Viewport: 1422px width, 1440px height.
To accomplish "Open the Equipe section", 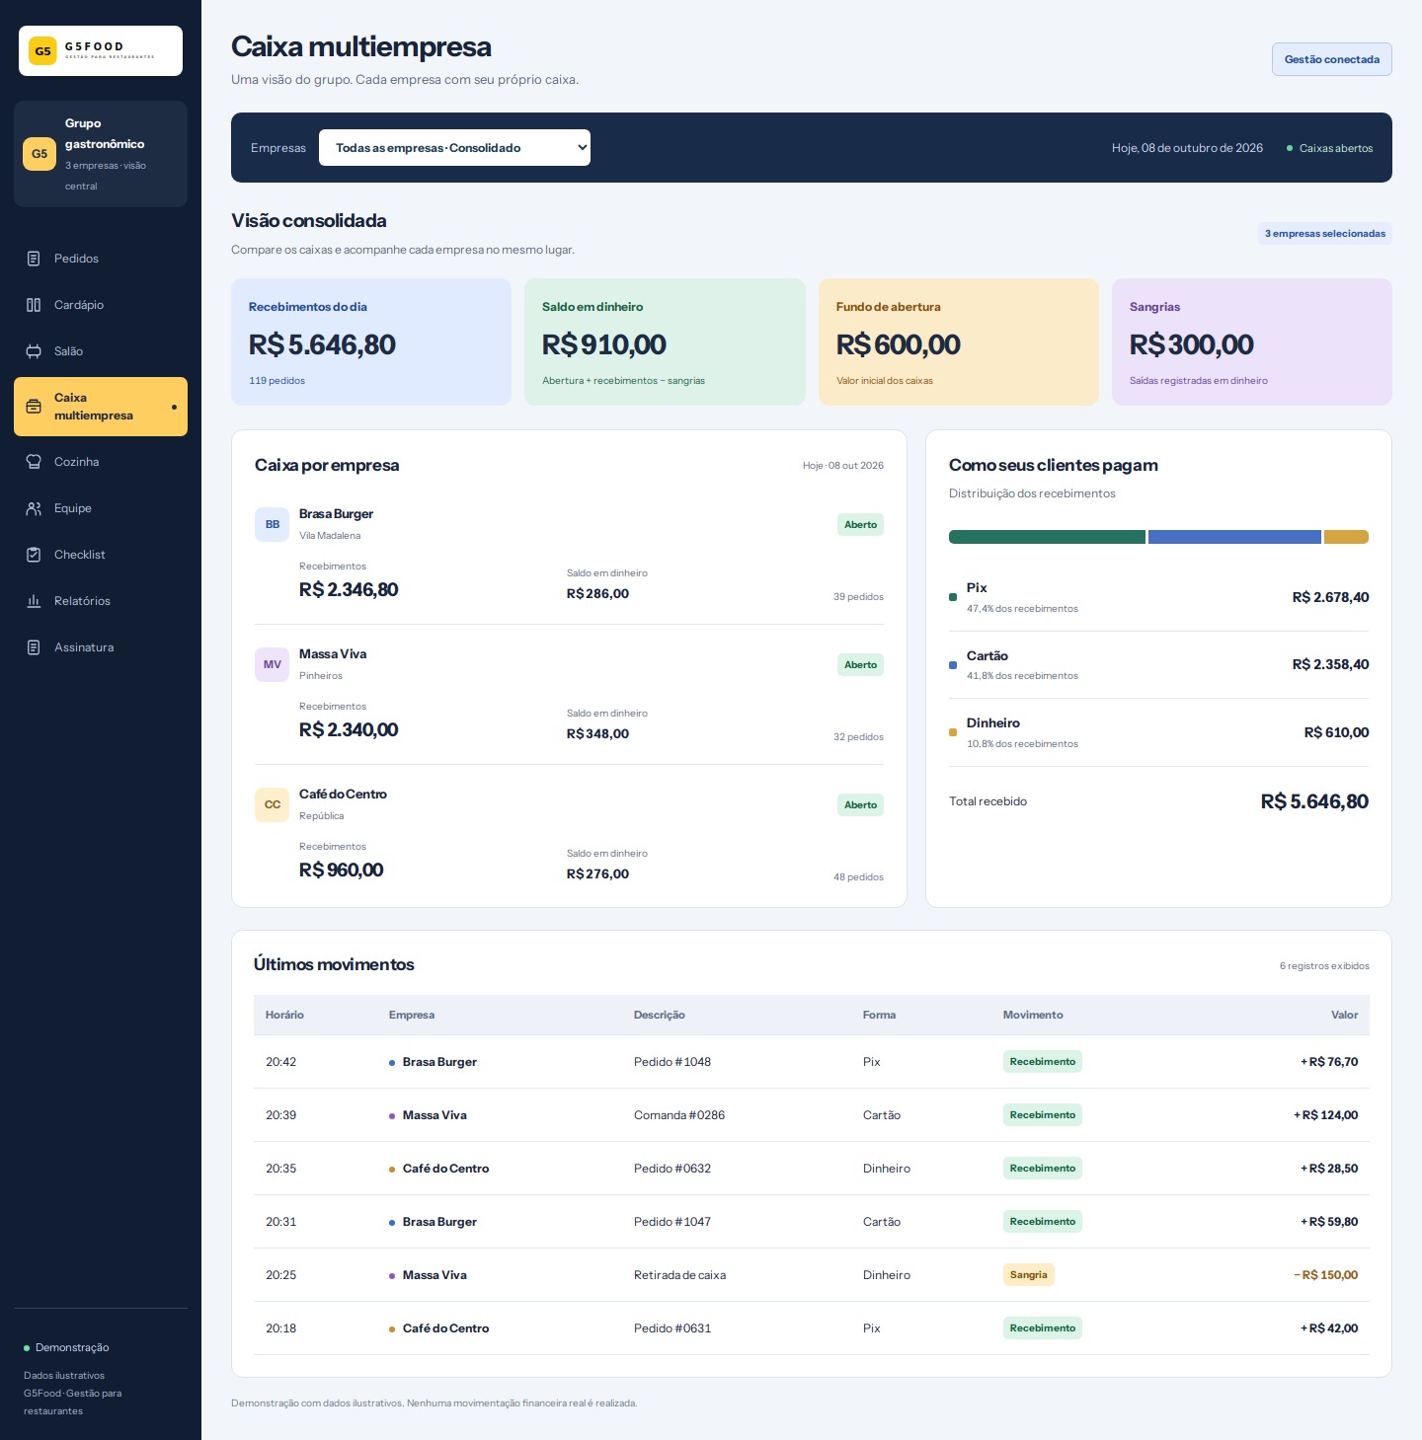I will tap(101, 508).
